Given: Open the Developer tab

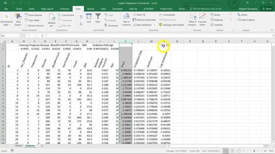Looking at the screenshot, I should (117, 9).
